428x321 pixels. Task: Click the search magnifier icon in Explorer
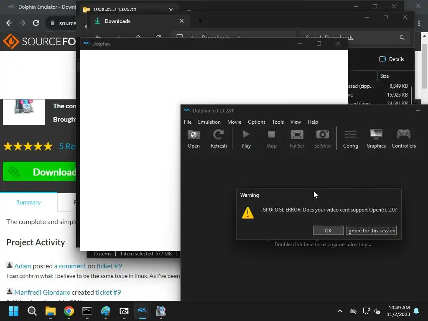(x=402, y=38)
